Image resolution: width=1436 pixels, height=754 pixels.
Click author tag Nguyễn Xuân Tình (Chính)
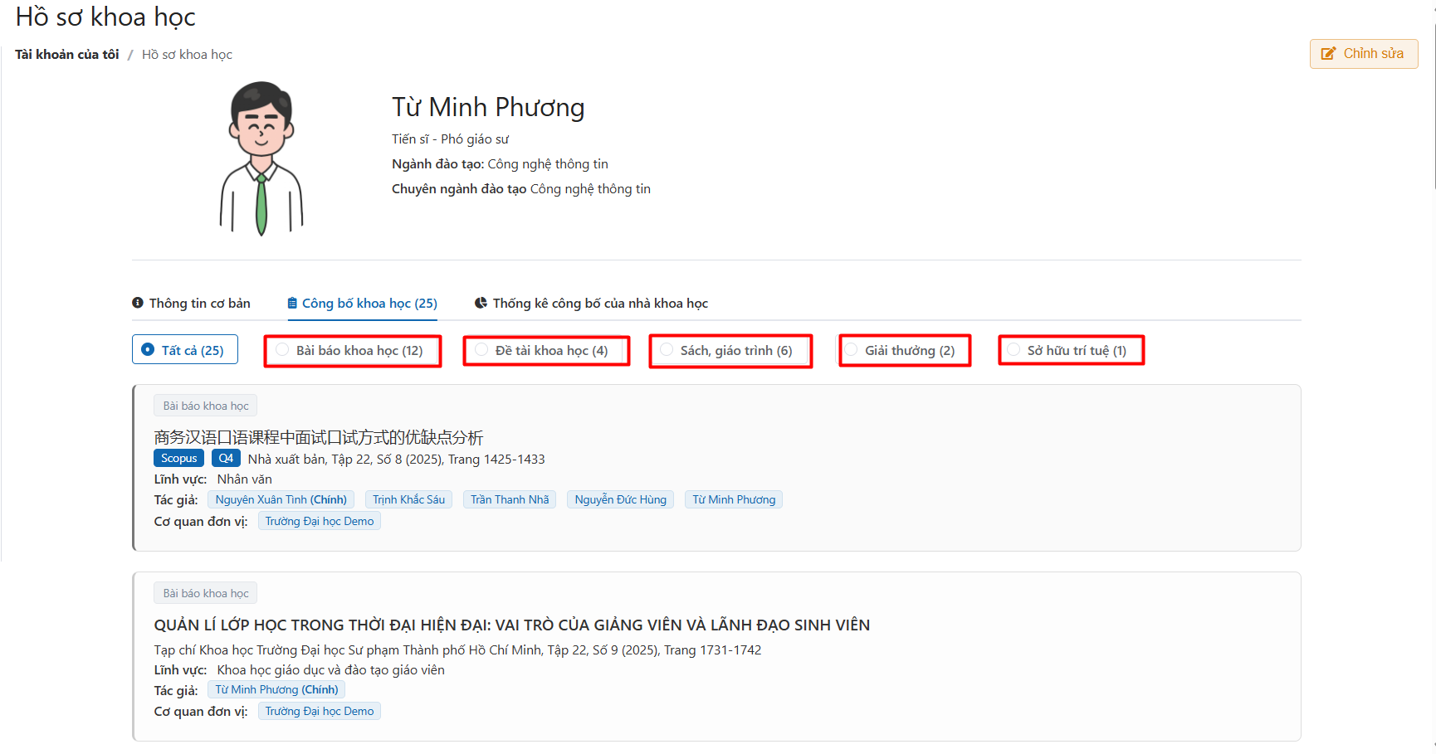pos(281,499)
